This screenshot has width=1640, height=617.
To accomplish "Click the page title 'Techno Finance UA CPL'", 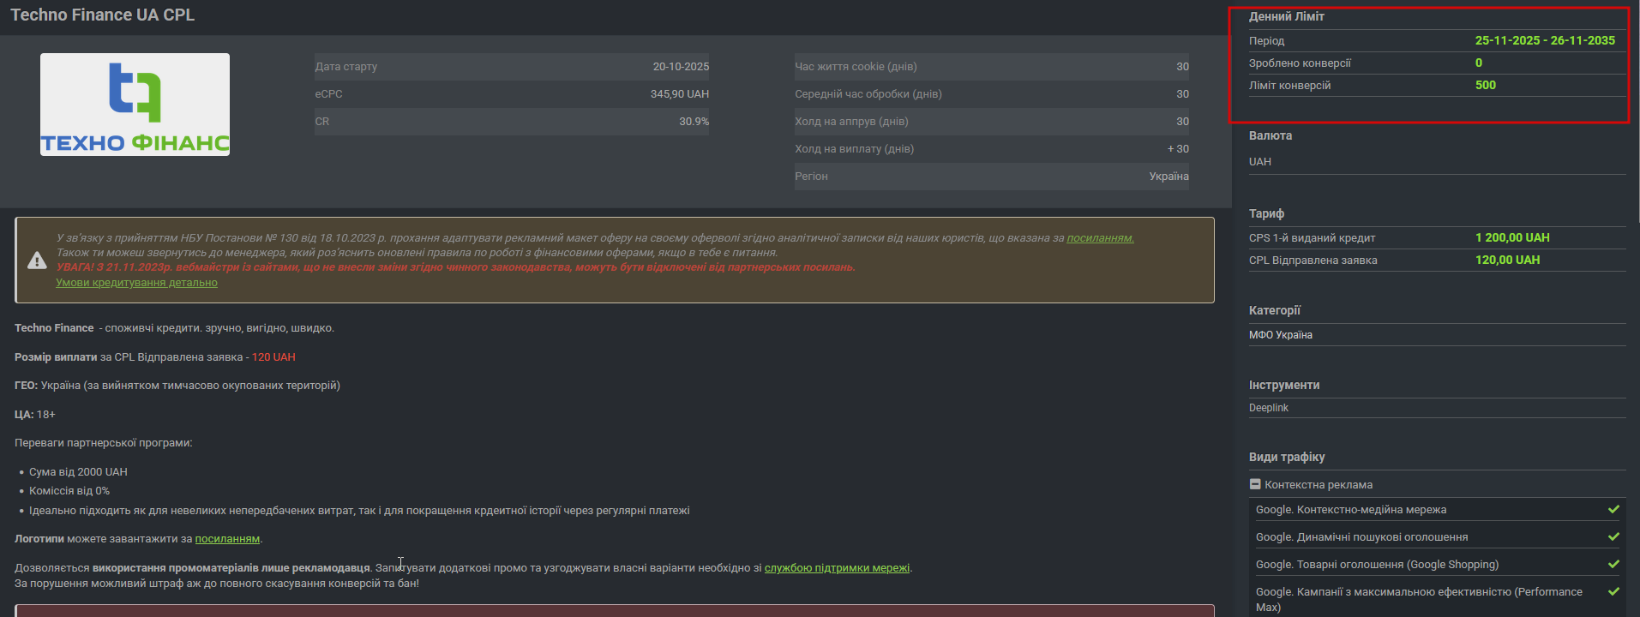I will tap(102, 15).
